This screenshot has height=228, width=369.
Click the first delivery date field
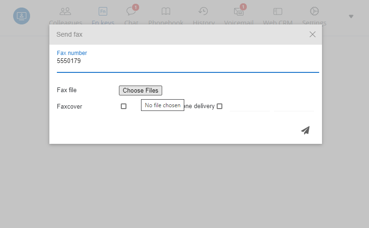pyautogui.click(x=250, y=106)
